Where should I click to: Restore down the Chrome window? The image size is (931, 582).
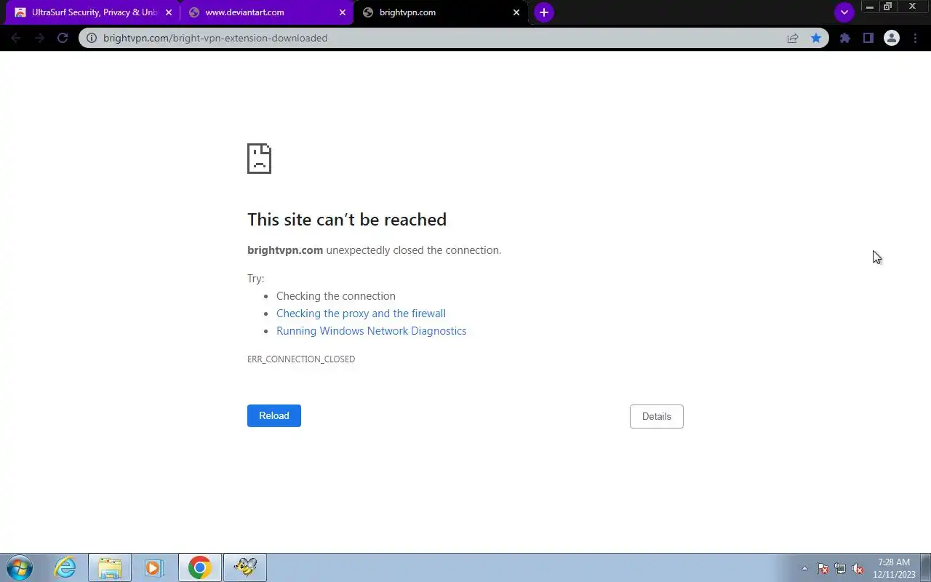(888, 7)
